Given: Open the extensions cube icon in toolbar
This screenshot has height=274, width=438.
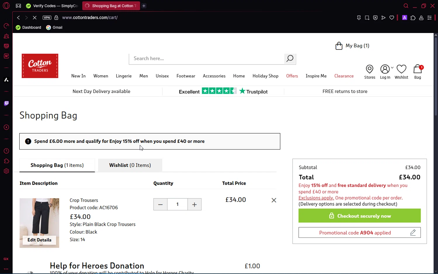Looking at the screenshot, I should tap(413, 18).
